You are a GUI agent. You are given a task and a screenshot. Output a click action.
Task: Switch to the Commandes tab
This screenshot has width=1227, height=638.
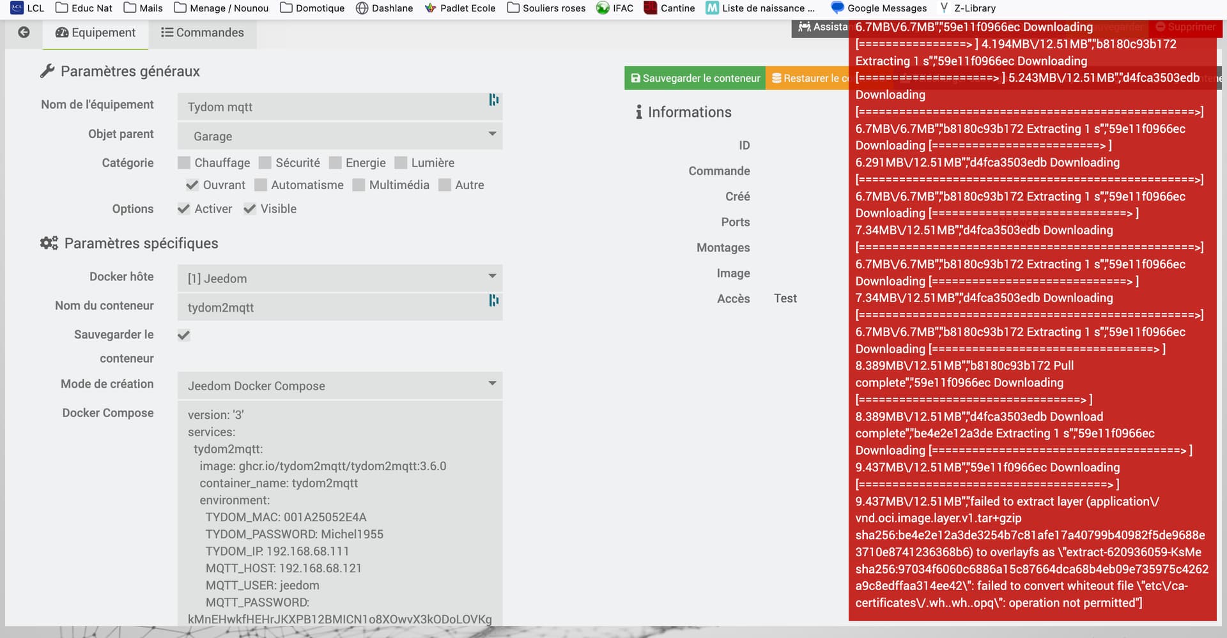tap(203, 33)
